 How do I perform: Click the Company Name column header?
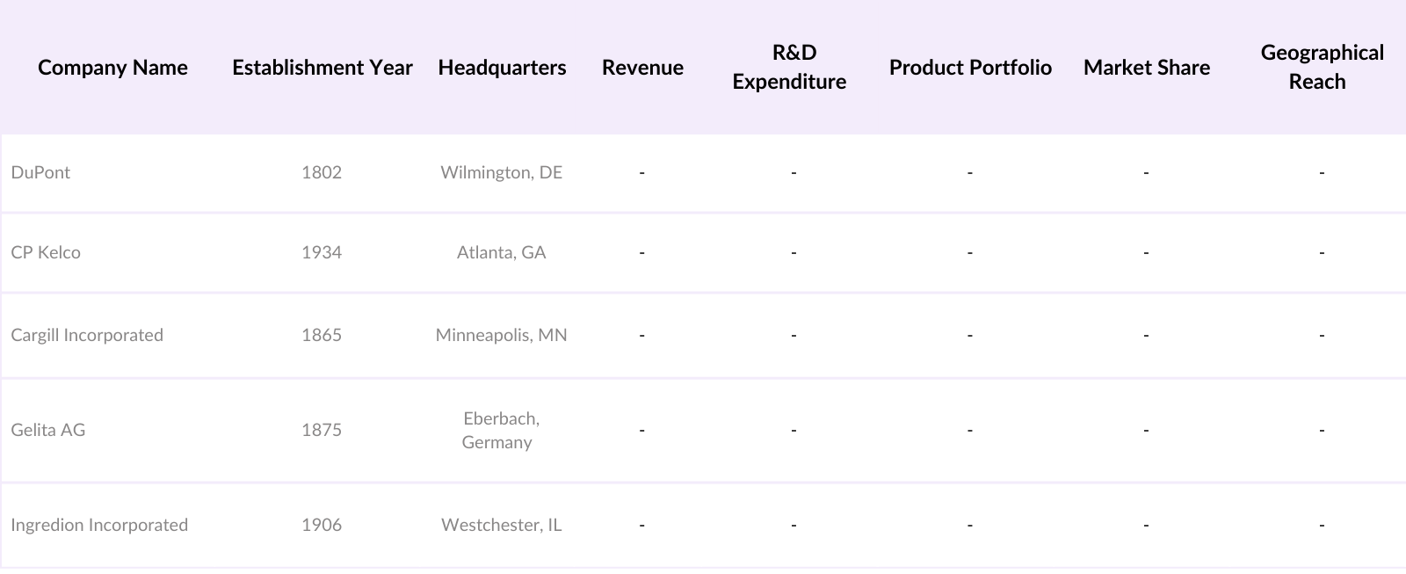(112, 68)
